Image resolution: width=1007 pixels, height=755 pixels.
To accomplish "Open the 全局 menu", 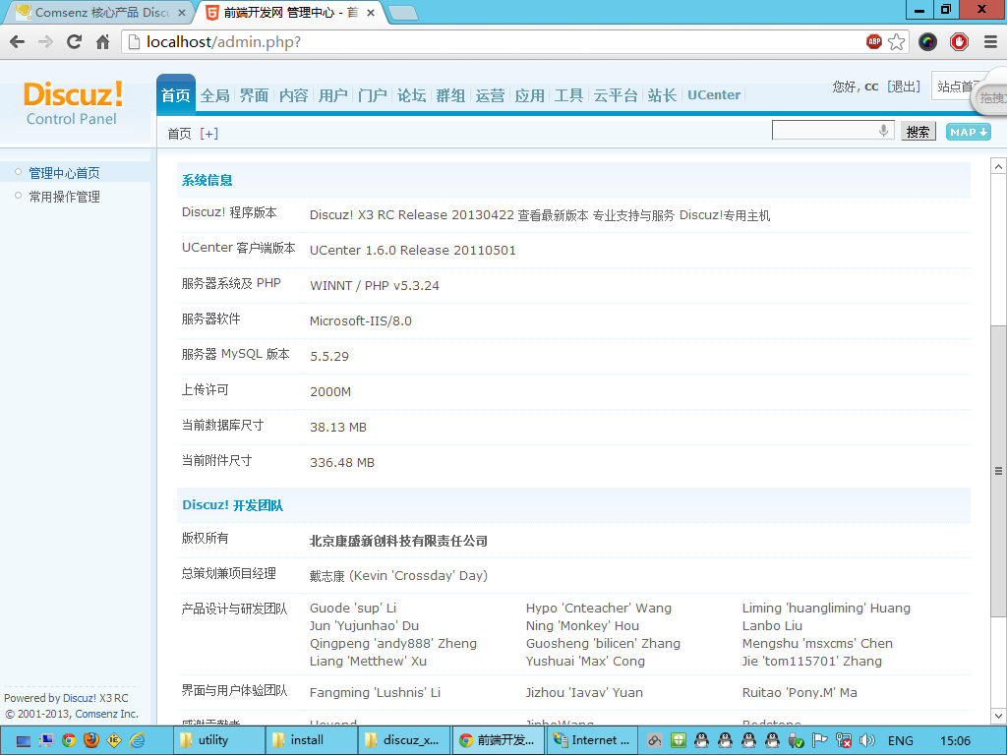I will [215, 95].
